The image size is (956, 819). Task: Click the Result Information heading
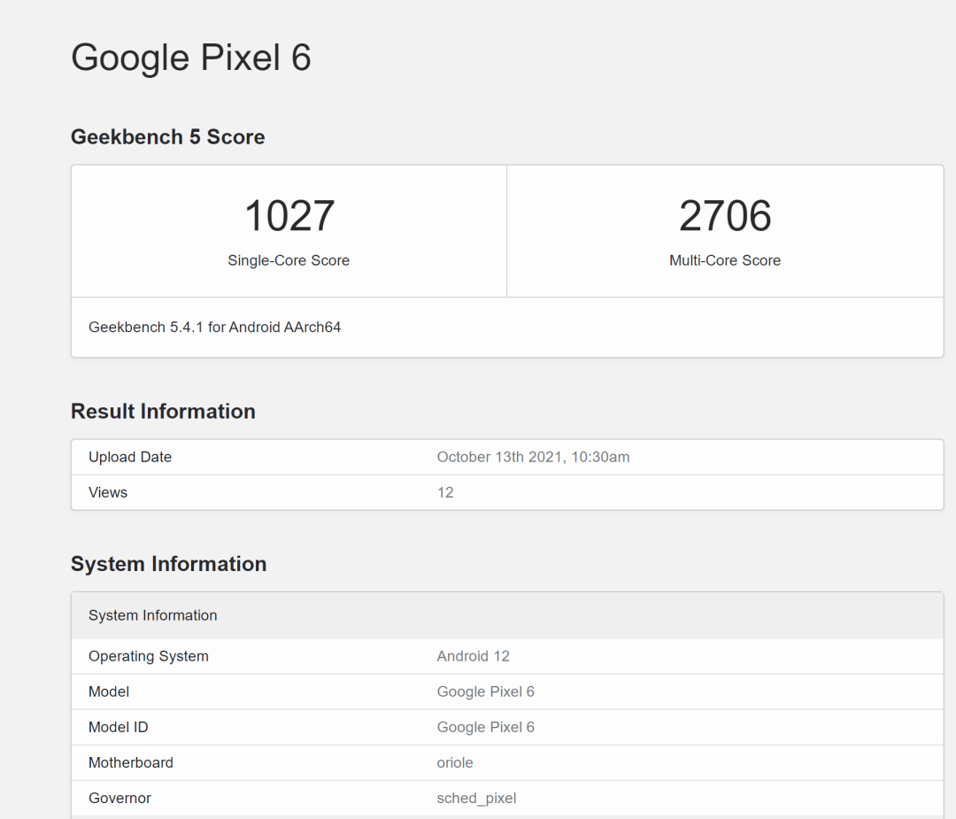pyautogui.click(x=163, y=411)
